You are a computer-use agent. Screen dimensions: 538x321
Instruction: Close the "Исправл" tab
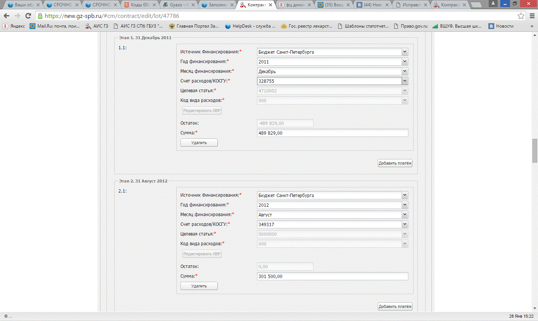pos(426,5)
